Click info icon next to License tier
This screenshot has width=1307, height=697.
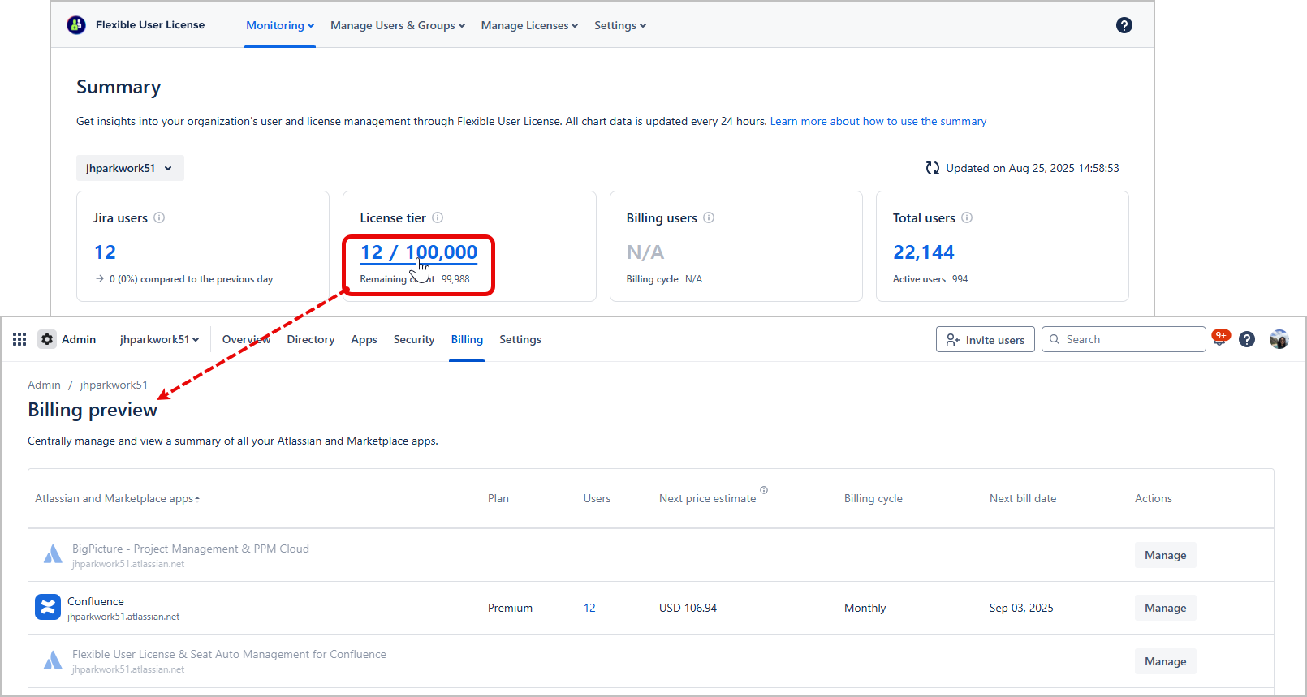(x=438, y=217)
